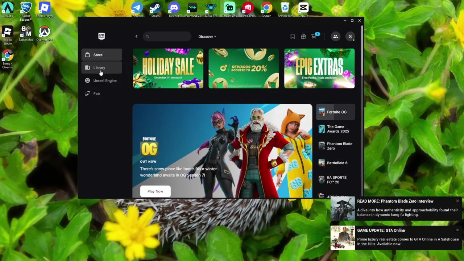The height and width of the screenshot is (261, 464).
Task: Select EA SPORTS FC 26 entry
Action: coord(336,180)
